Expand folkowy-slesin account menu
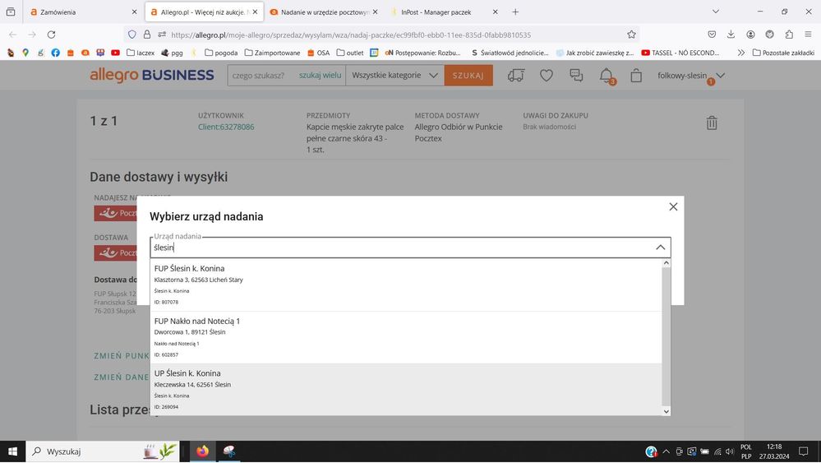The width and height of the screenshot is (821, 463). (691, 76)
